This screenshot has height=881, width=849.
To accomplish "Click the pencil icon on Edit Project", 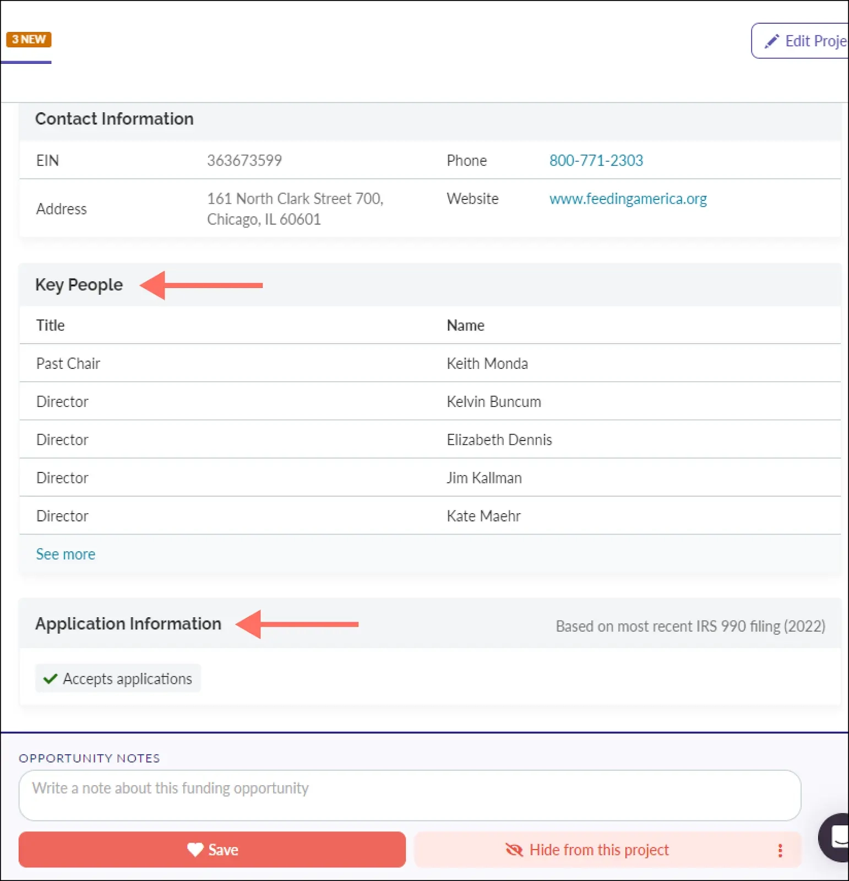I will click(x=772, y=41).
